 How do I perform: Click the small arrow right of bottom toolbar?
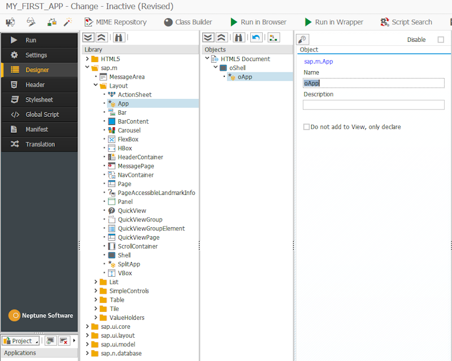75,341
